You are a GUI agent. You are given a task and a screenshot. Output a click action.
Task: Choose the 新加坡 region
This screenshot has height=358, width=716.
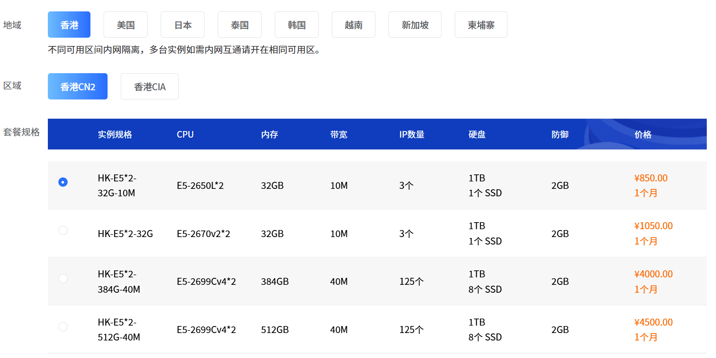click(x=415, y=25)
